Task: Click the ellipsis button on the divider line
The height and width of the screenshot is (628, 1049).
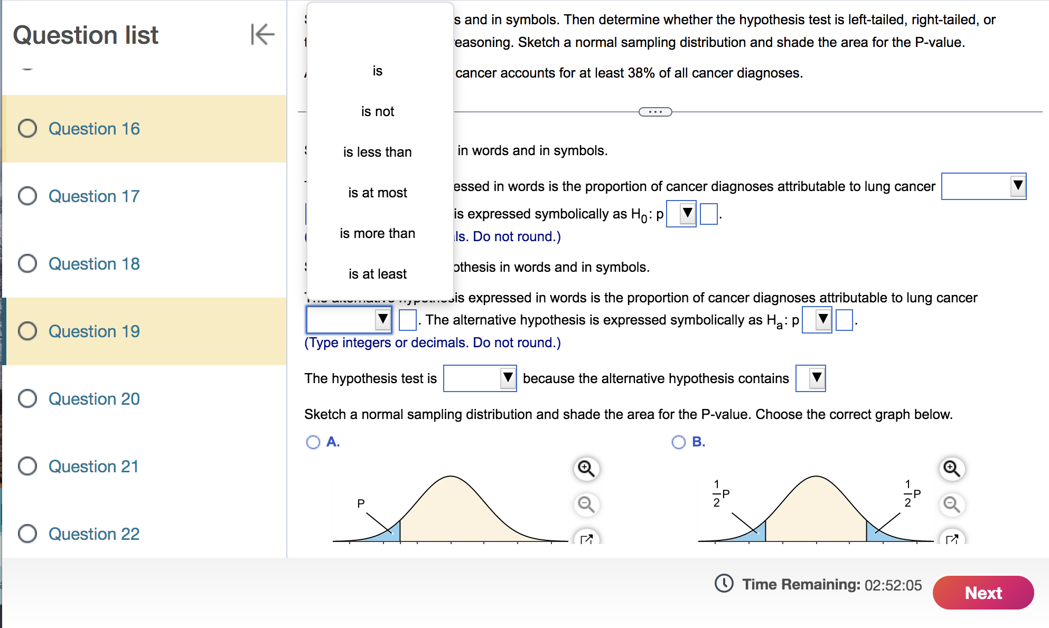Action: 655,112
